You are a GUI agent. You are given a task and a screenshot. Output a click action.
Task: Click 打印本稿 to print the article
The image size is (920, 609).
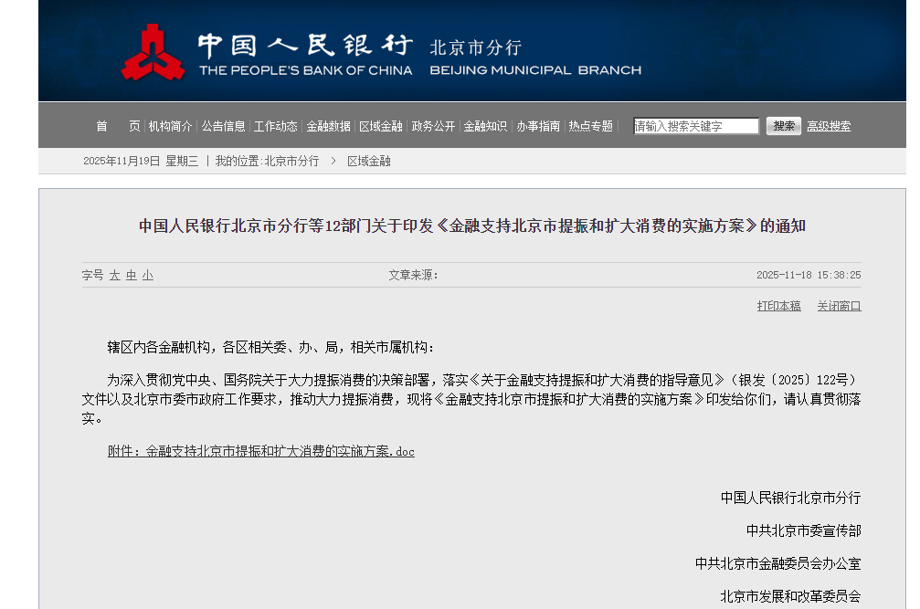click(x=778, y=306)
